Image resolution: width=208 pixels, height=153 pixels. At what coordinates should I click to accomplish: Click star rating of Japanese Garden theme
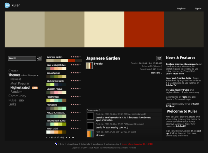[76, 57]
